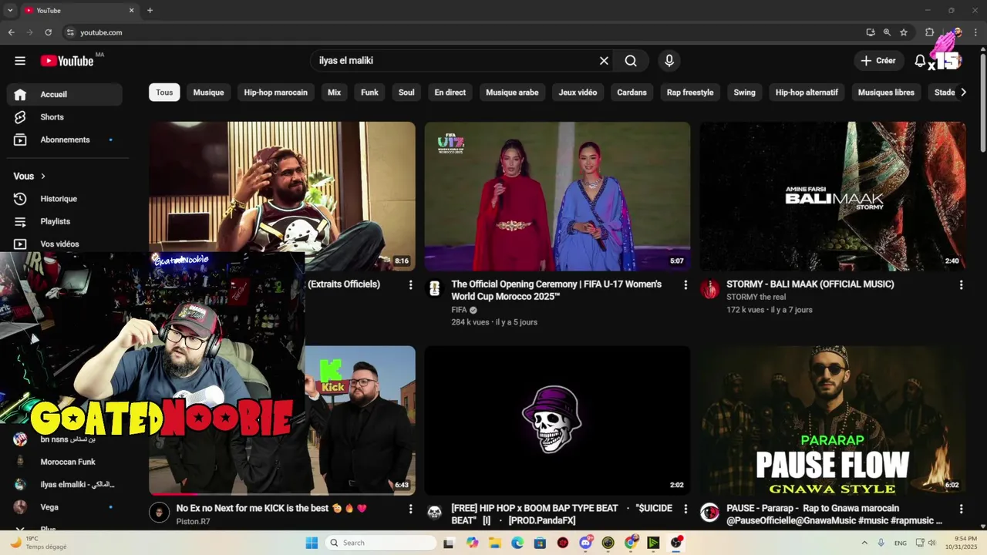This screenshot has height=555, width=987.
Task: Bookmark this page with the star
Action: 904,32
